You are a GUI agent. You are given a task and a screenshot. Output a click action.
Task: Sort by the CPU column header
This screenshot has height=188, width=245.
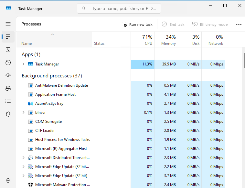pos(143,39)
